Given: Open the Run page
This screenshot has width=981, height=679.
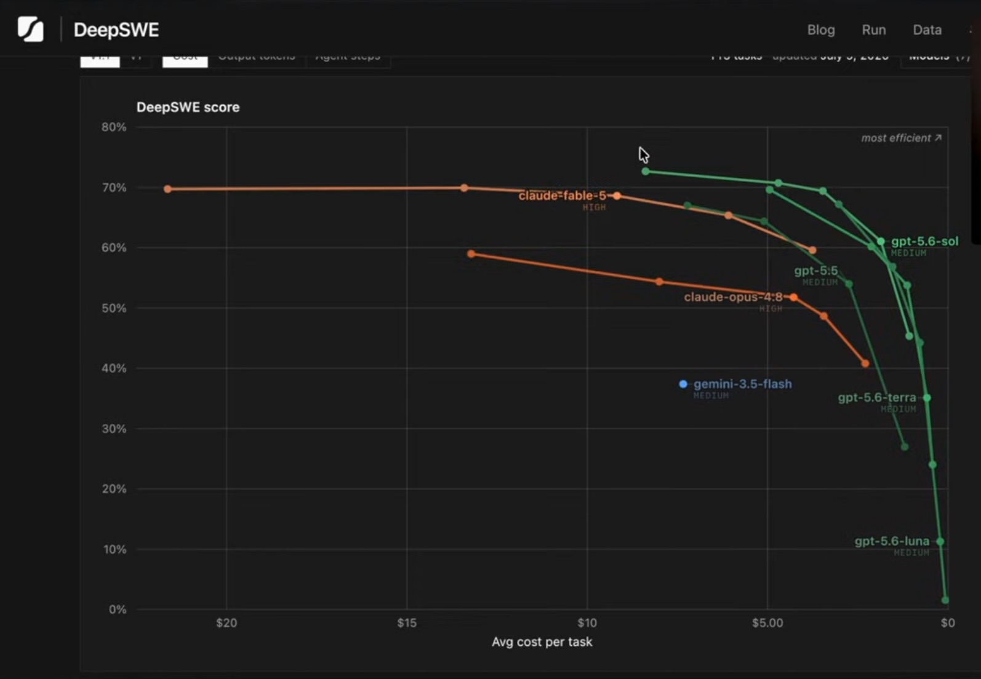Looking at the screenshot, I should (x=873, y=30).
